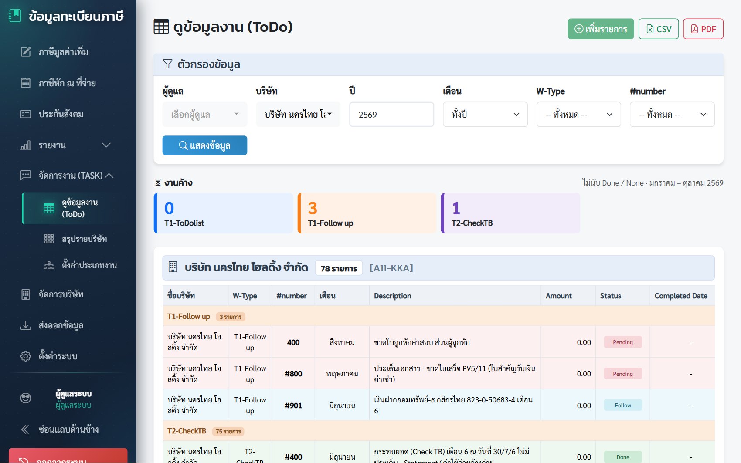Click the system settings gear icon
This screenshot has height=463, width=741.
pyautogui.click(x=26, y=356)
